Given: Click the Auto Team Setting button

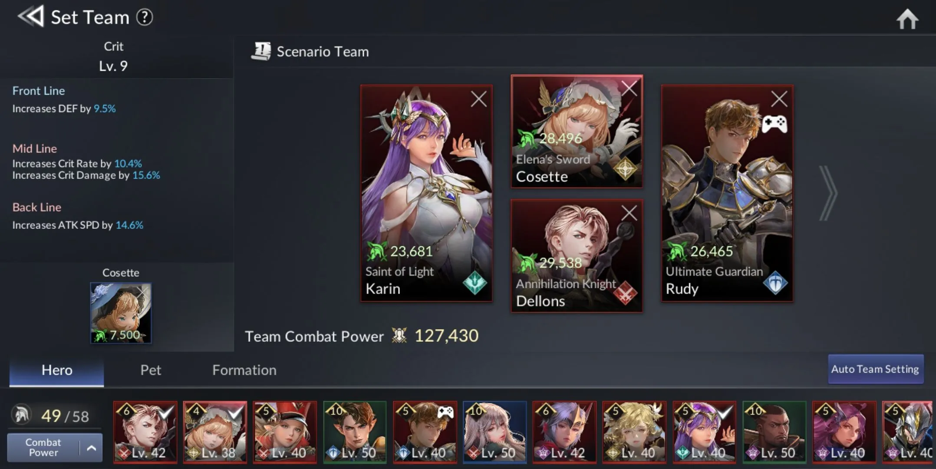Looking at the screenshot, I should pos(875,369).
